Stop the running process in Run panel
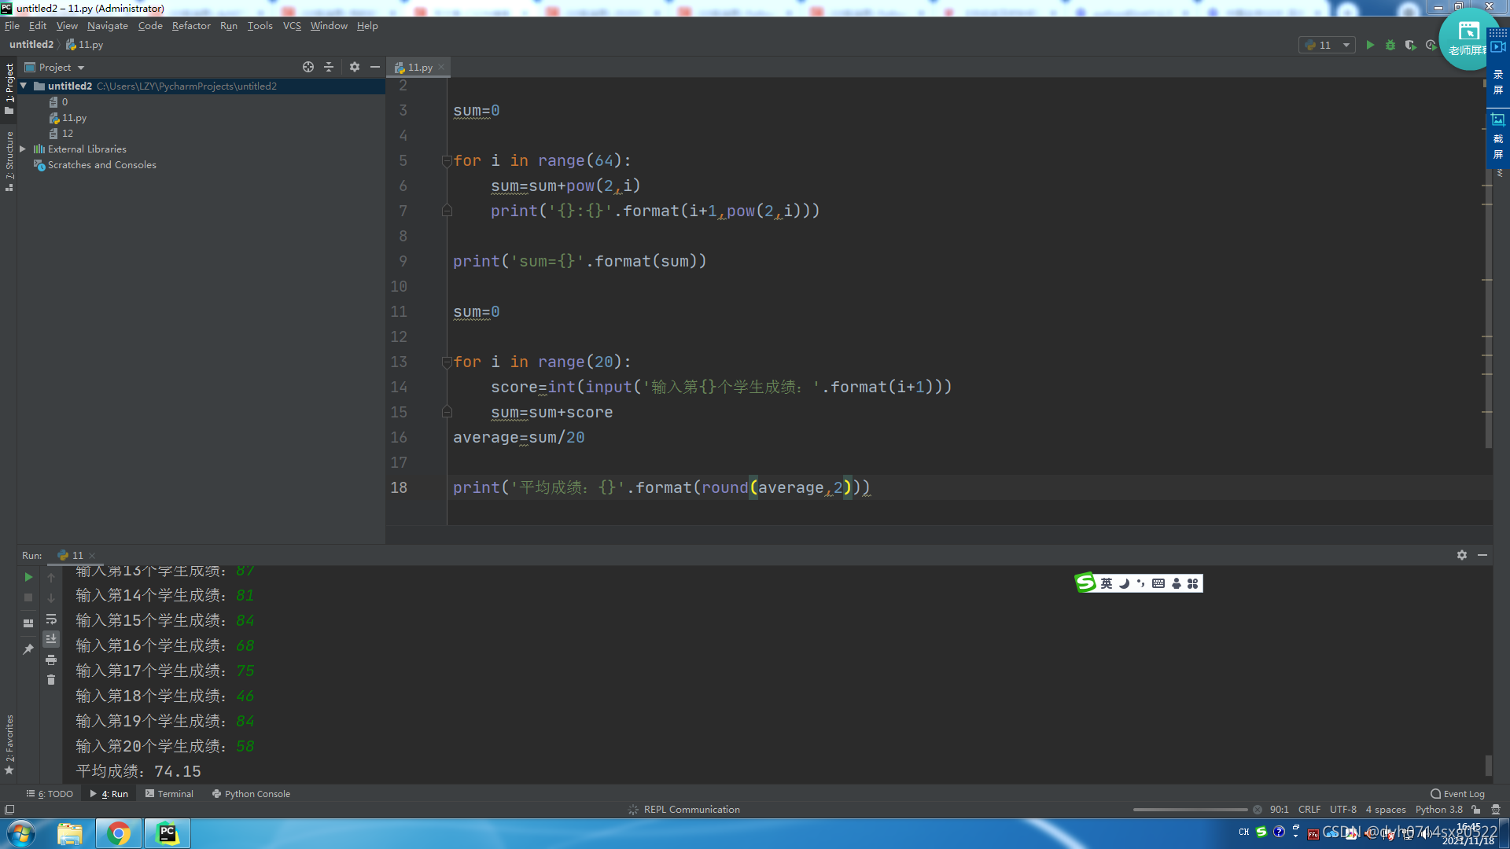The width and height of the screenshot is (1510, 849). click(28, 597)
